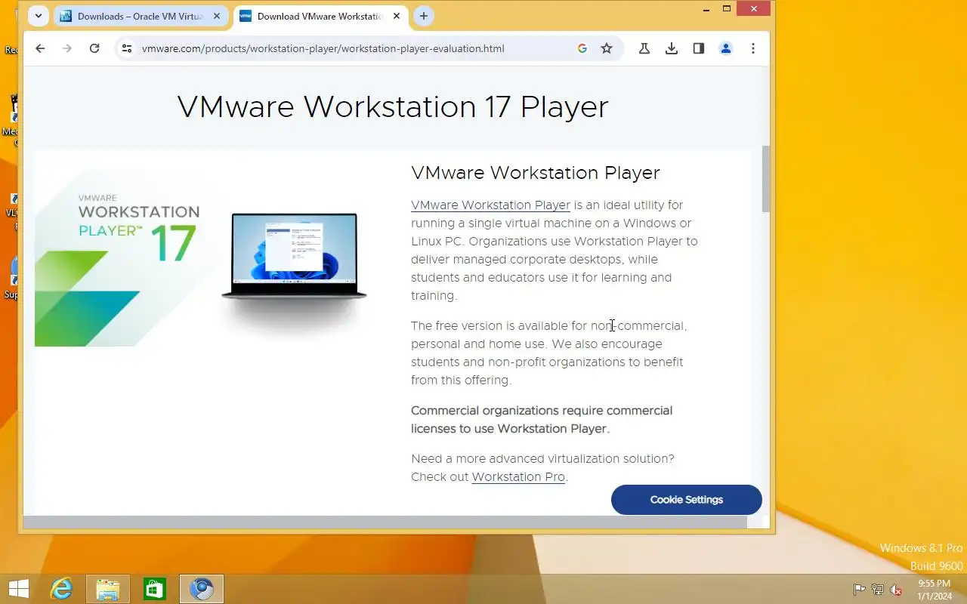Click the Cookie Settings button
967x604 pixels.
[687, 500]
